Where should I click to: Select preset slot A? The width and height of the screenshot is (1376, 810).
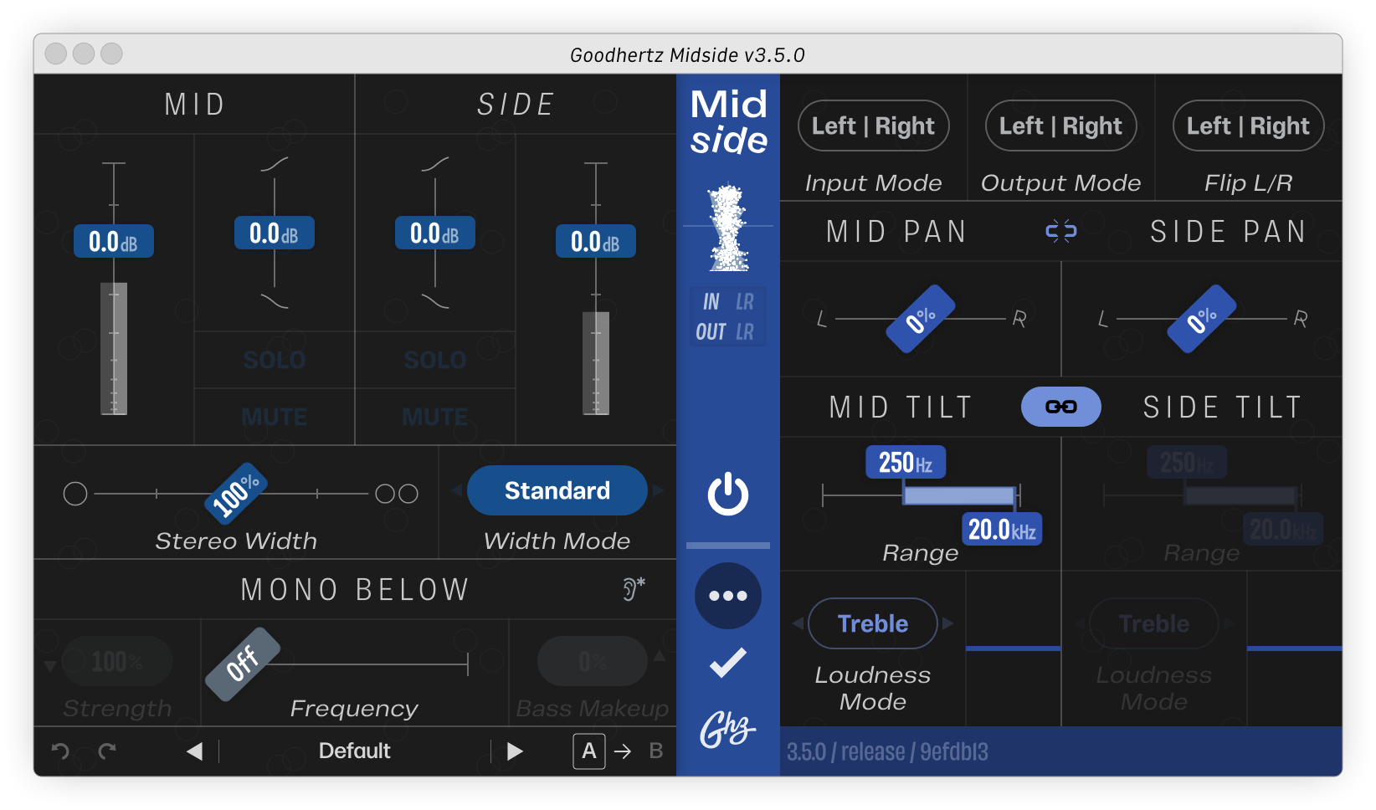coord(589,751)
